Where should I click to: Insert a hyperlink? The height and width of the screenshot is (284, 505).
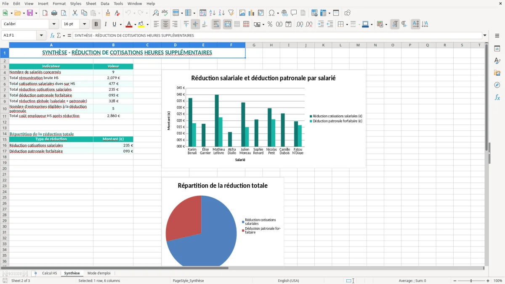tap(284, 13)
